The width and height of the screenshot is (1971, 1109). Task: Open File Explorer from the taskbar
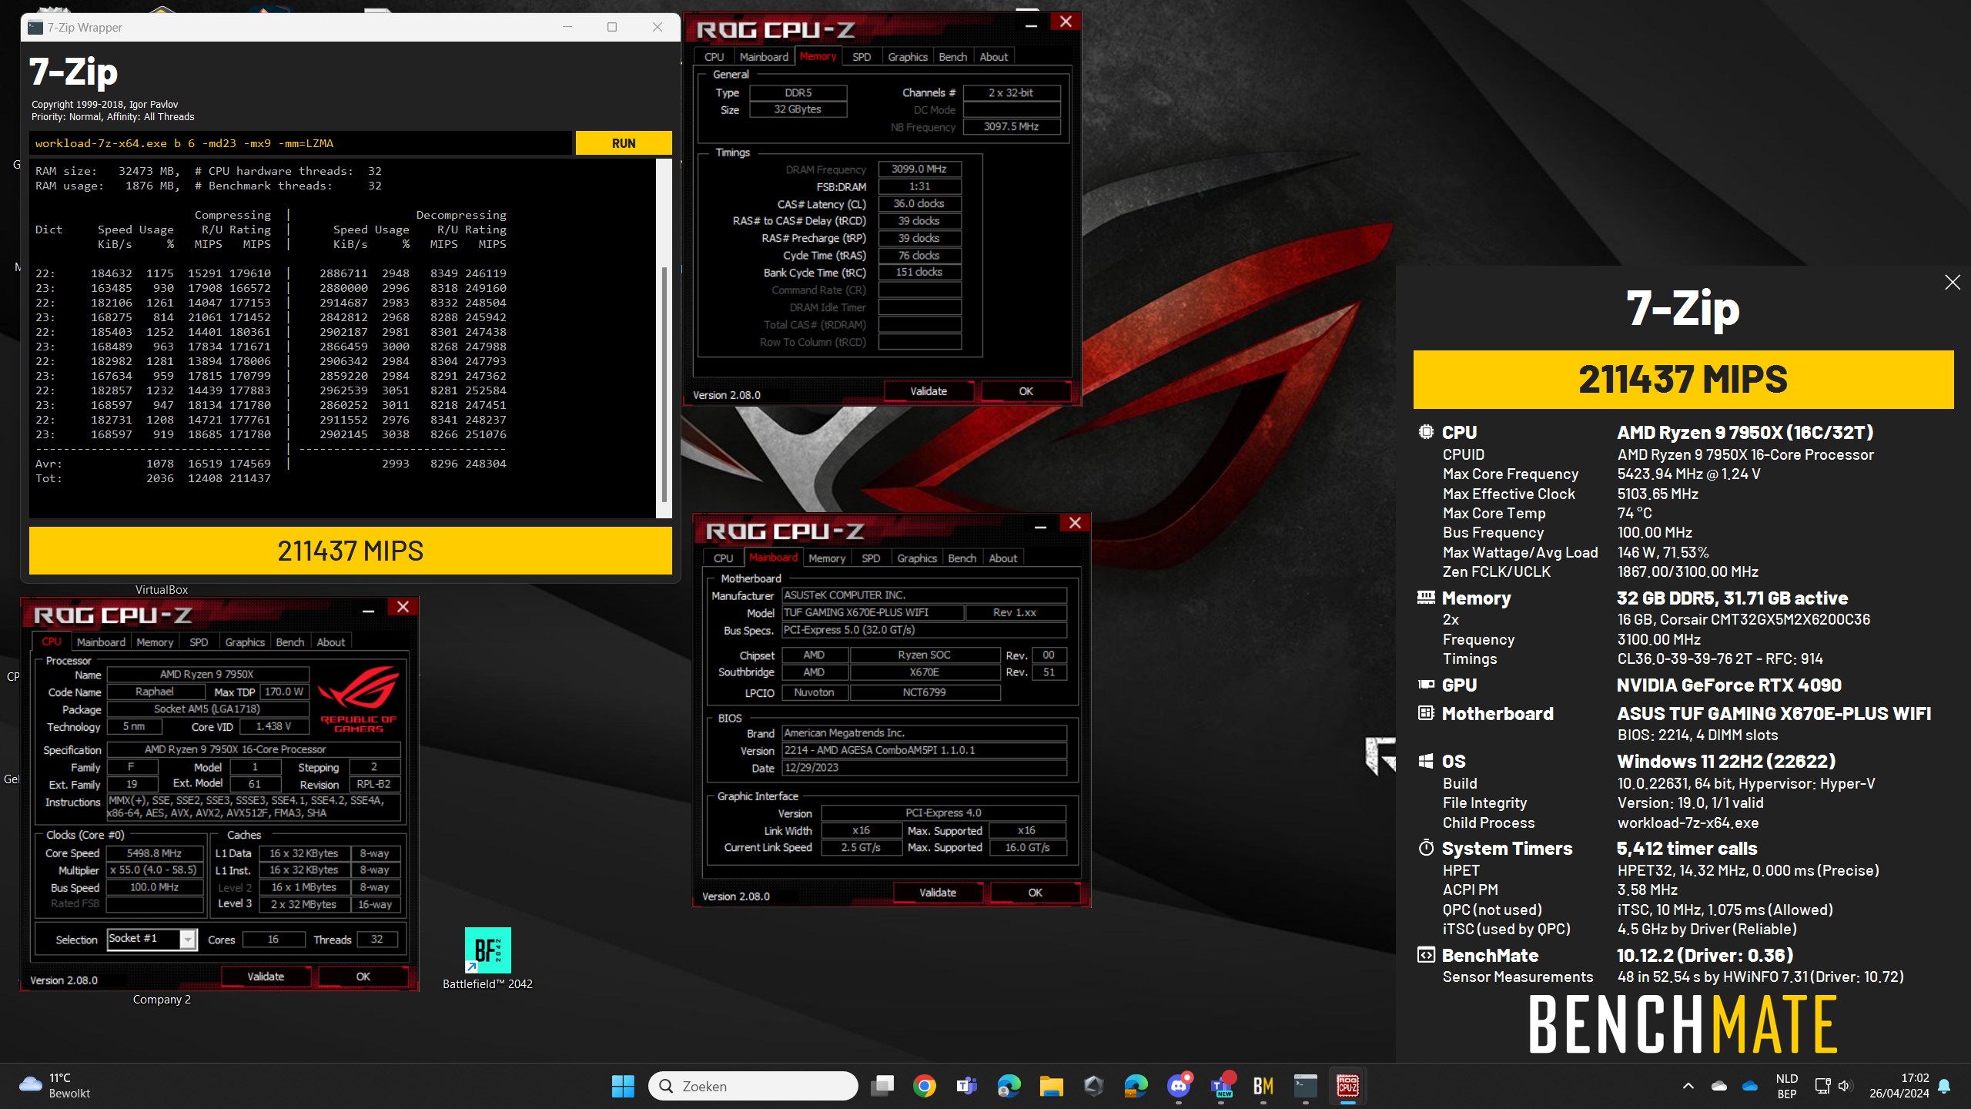[1051, 1086]
